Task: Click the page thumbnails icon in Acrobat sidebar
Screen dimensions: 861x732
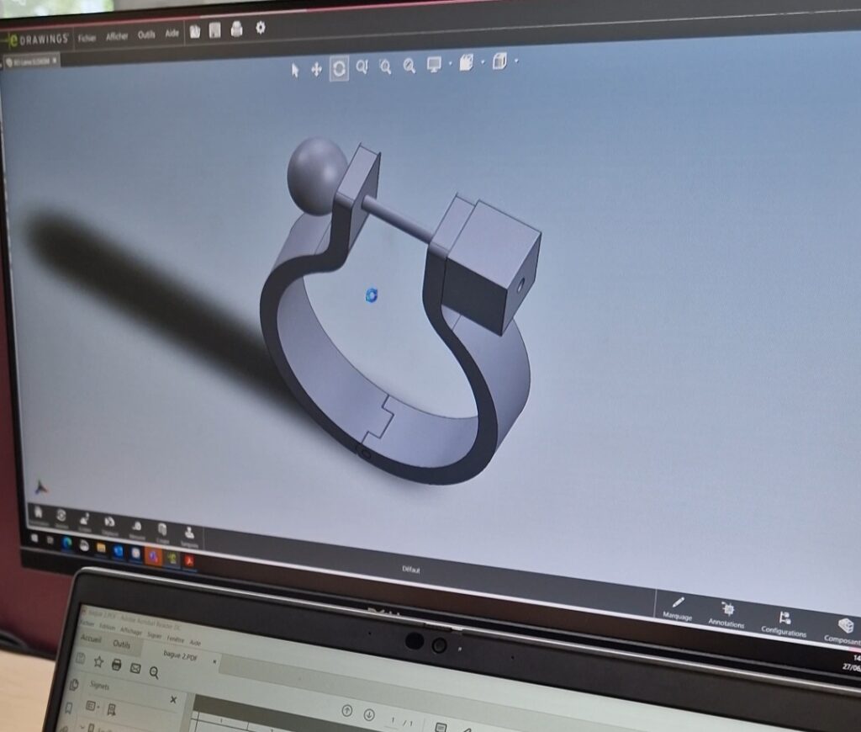Action: pyautogui.click(x=74, y=685)
